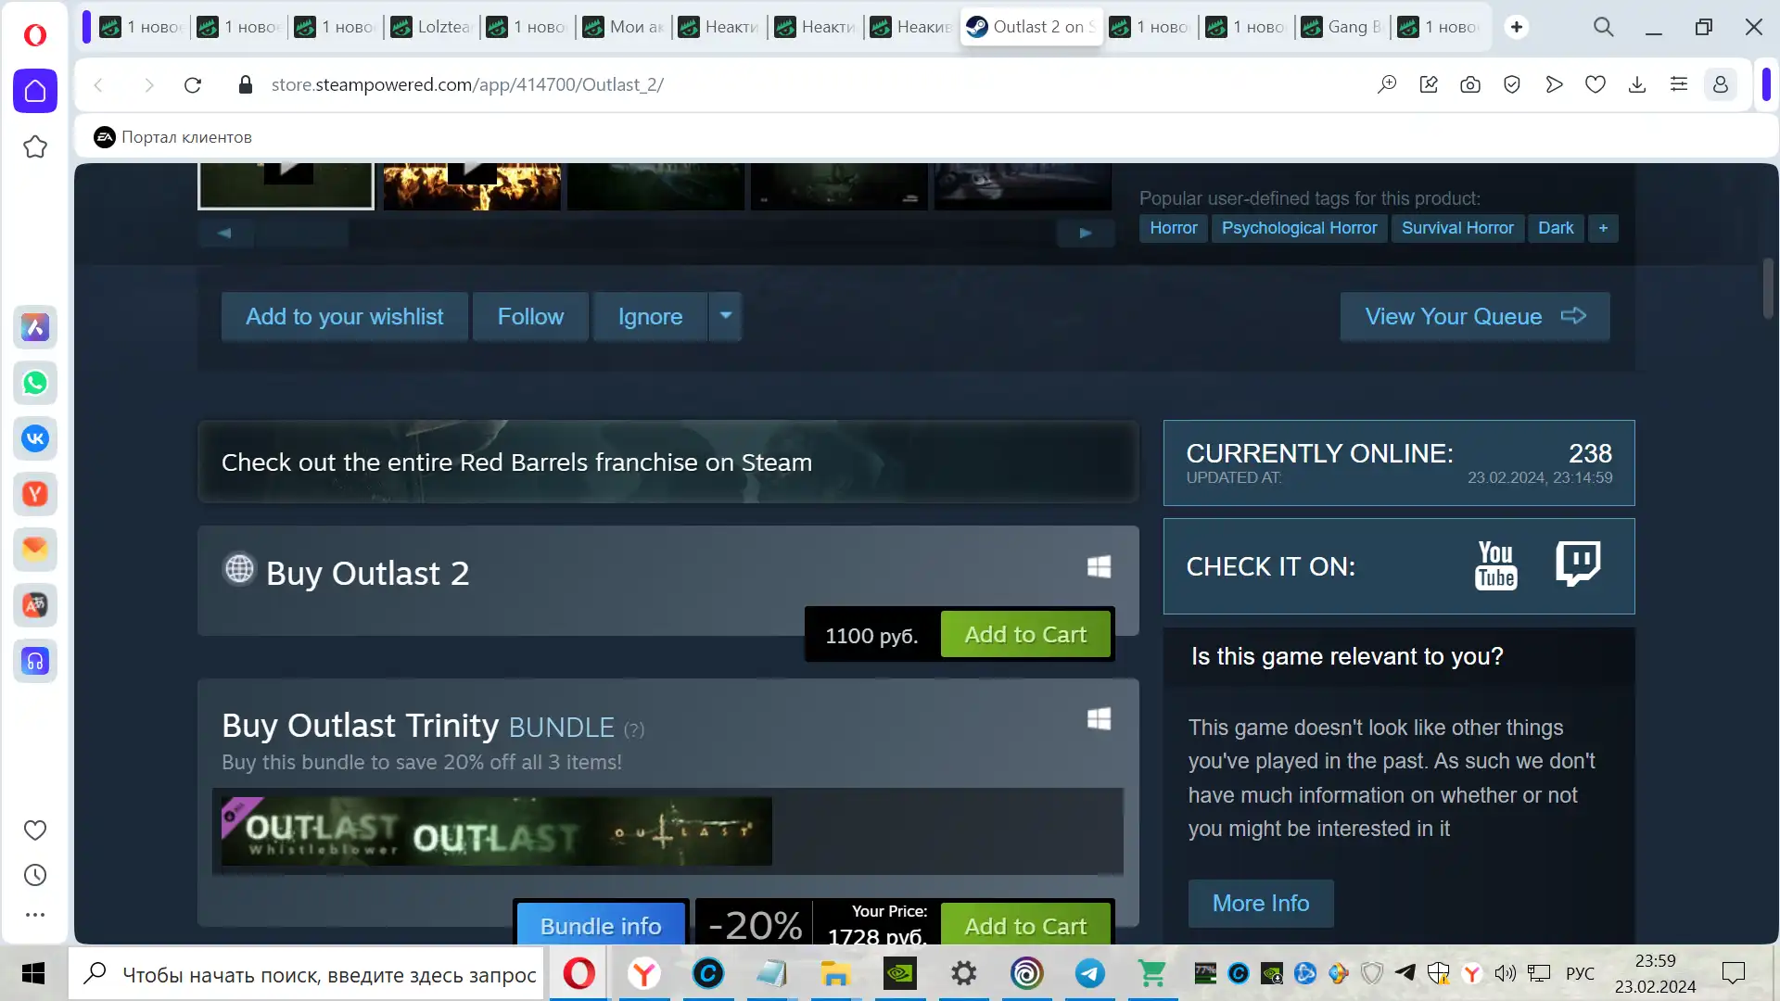The height and width of the screenshot is (1001, 1780).
Task: Open WhatsApp in Opera sidebar
Action: click(x=35, y=383)
